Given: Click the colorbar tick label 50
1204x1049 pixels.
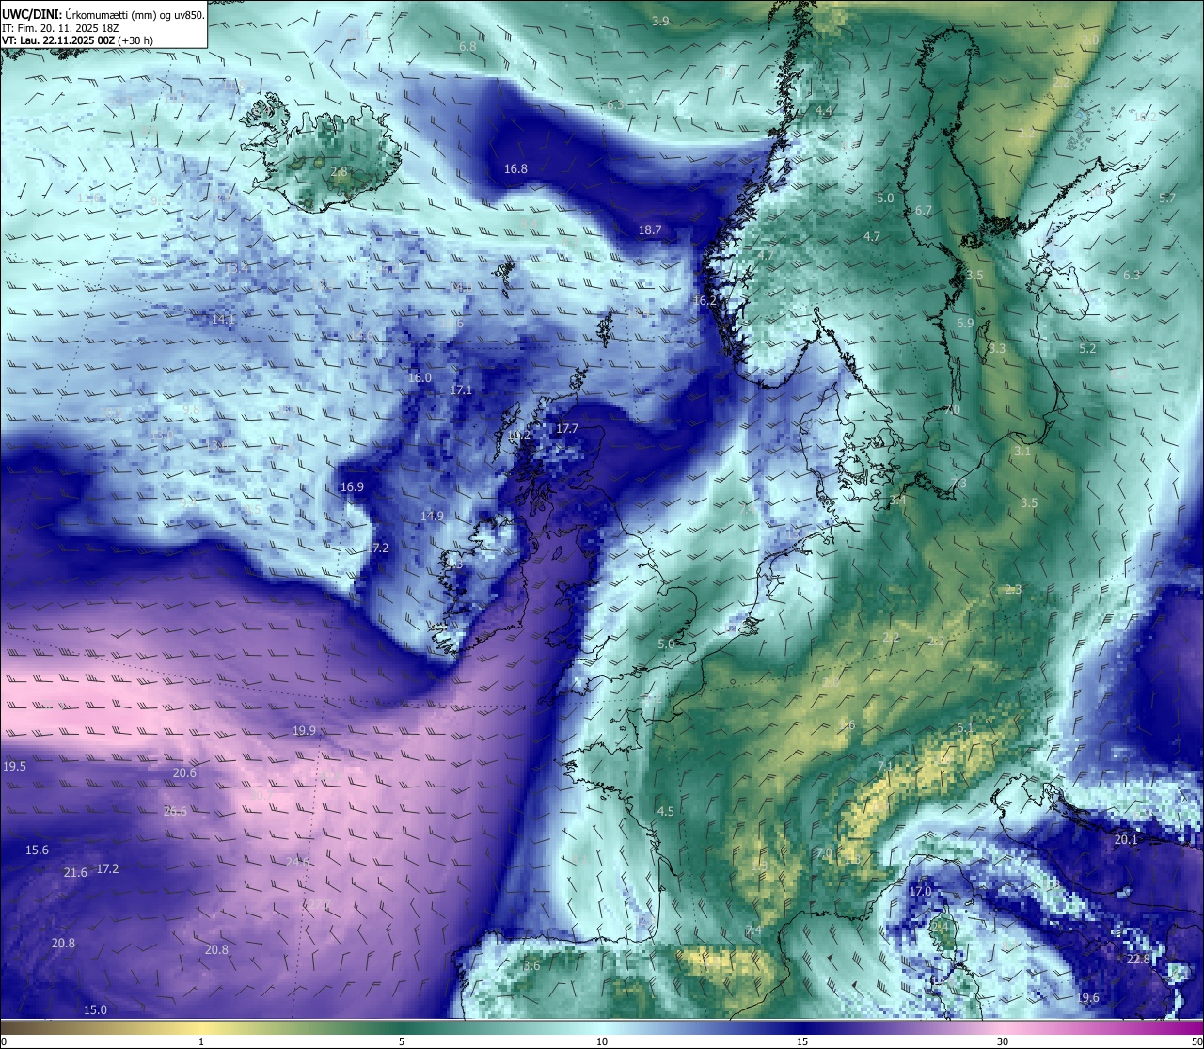Looking at the screenshot, I should pyautogui.click(x=1196, y=1041).
